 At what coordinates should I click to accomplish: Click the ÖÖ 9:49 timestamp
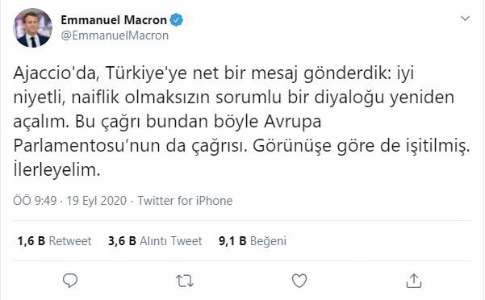tap(35, 201)
